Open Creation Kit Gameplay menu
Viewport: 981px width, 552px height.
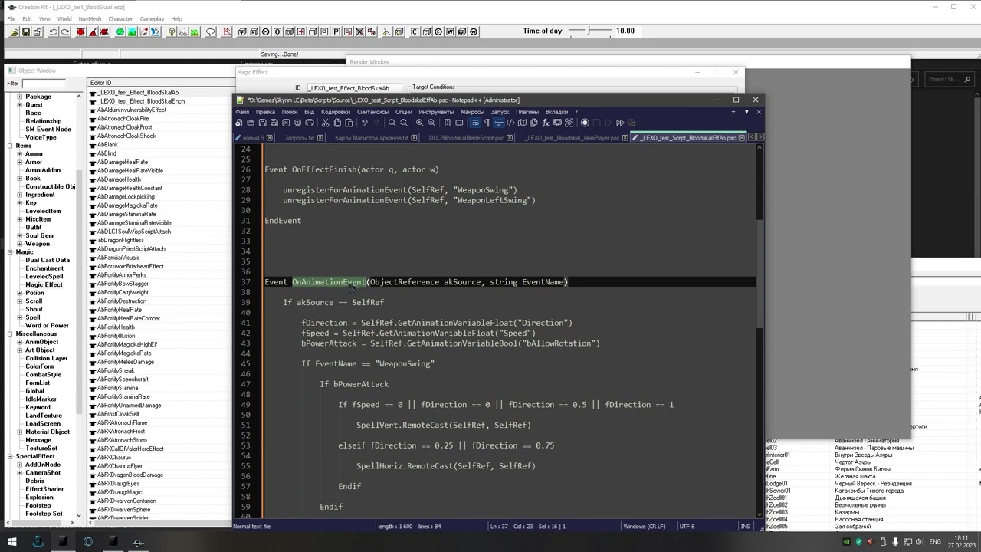pyautogui.click(x=152, y=18)
